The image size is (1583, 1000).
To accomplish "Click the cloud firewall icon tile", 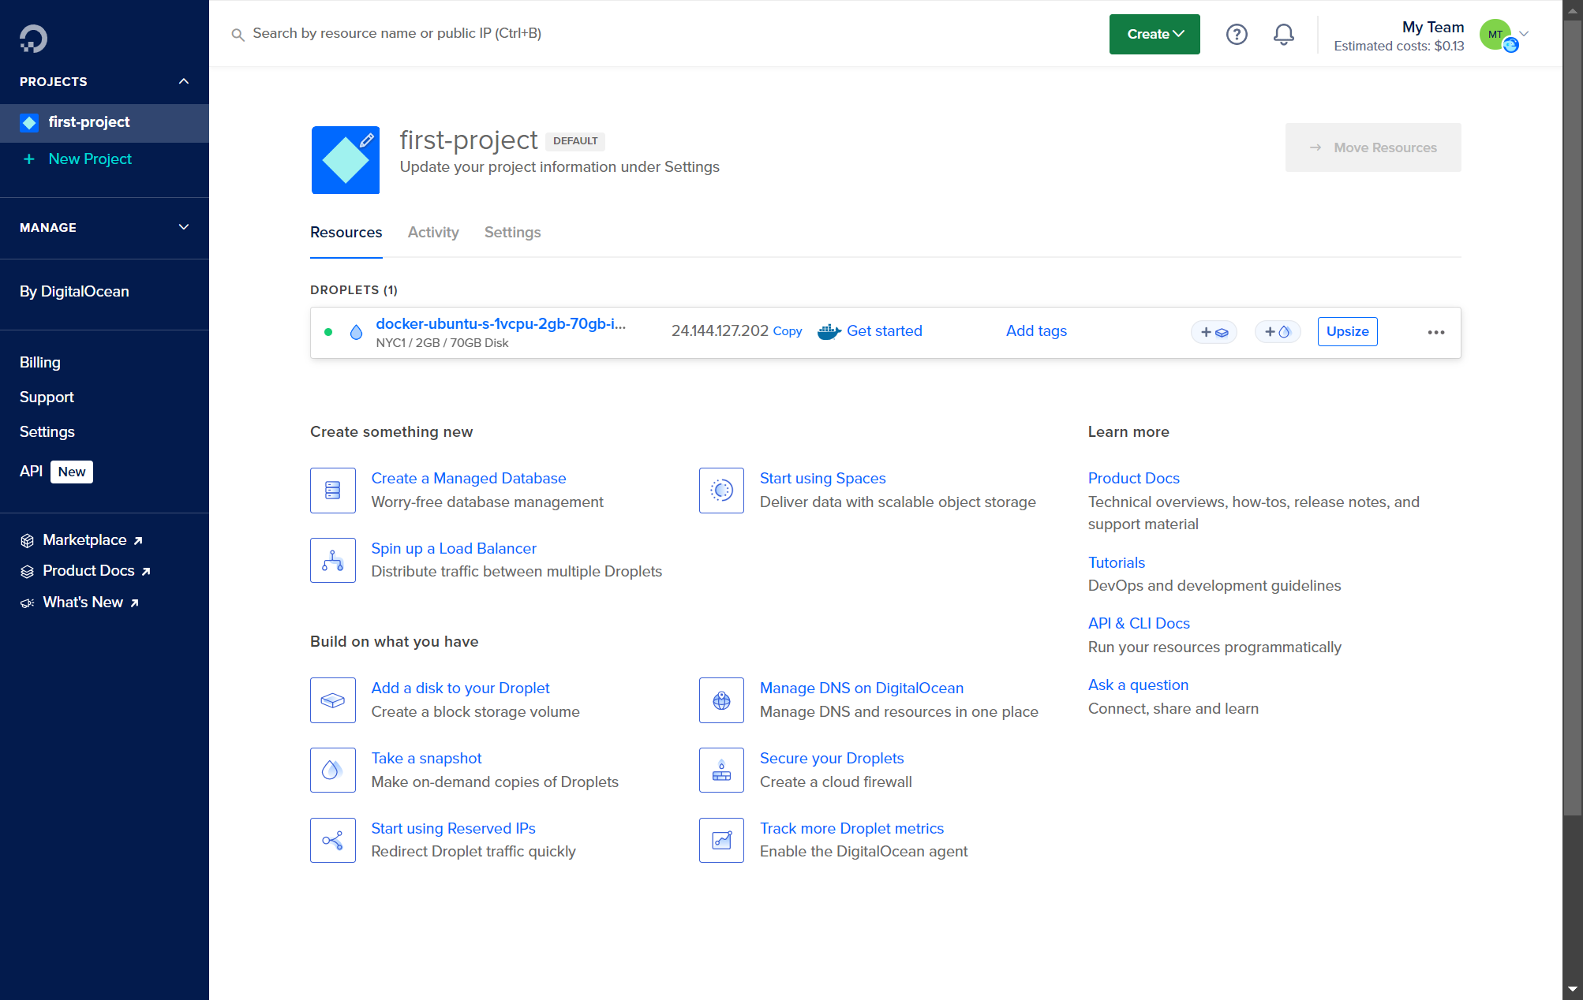I will point(721,770).
